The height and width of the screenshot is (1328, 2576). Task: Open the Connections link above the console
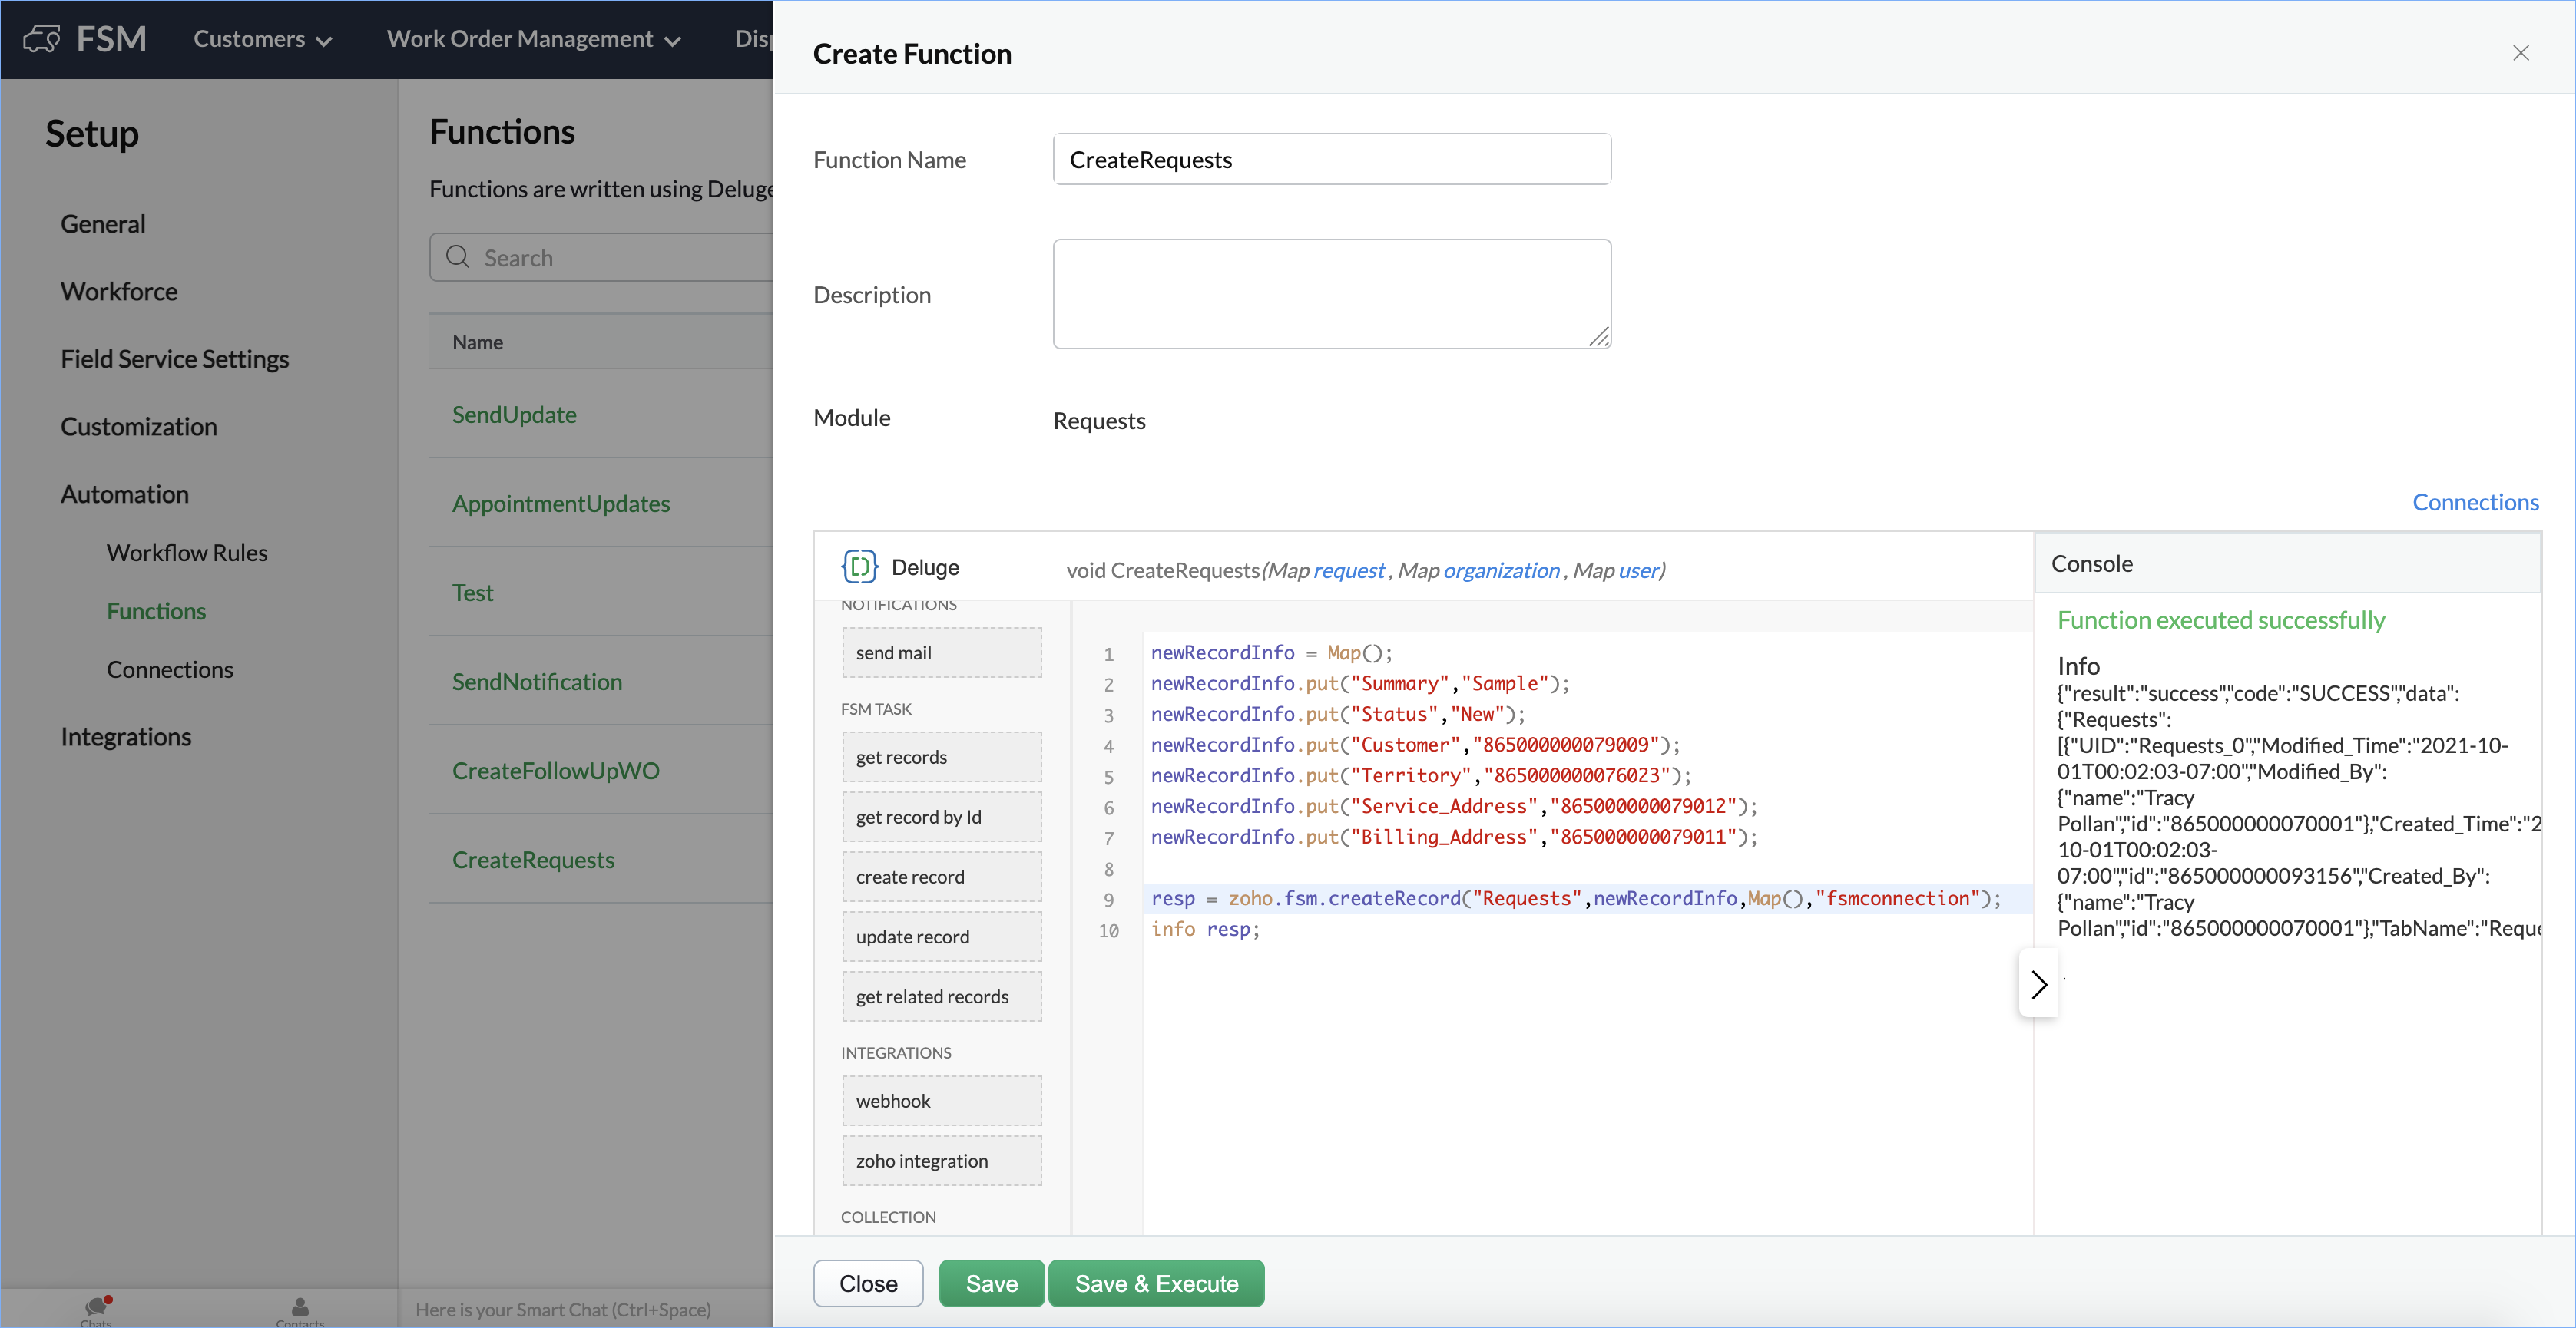tap(2474, 503)
